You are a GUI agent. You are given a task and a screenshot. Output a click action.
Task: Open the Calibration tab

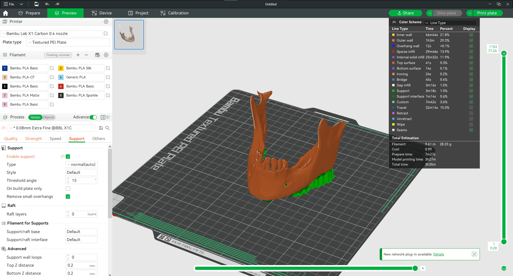tap(174, 13)
